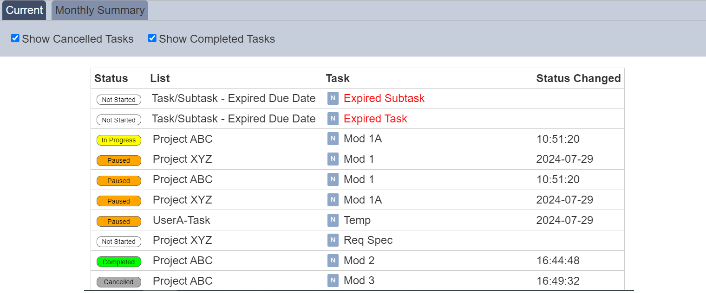
Task: Click the N icon beside Expired Subtask
Action: (x=333, y=98)
